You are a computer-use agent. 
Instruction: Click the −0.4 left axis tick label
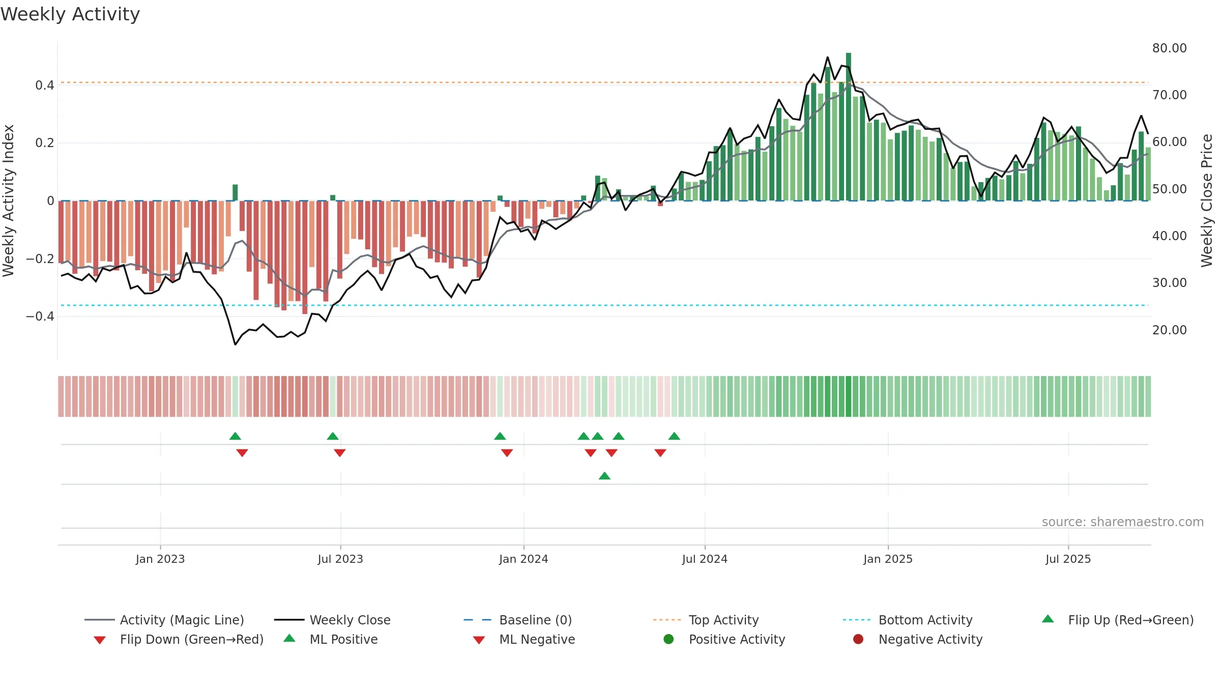click(40, 317)
